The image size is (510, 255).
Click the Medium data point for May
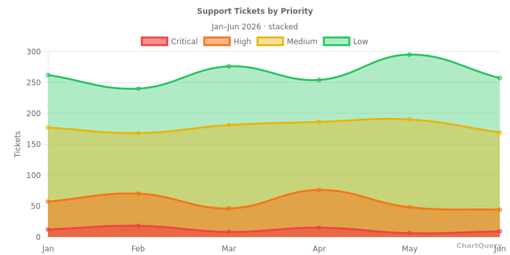[x=409, y=119]
